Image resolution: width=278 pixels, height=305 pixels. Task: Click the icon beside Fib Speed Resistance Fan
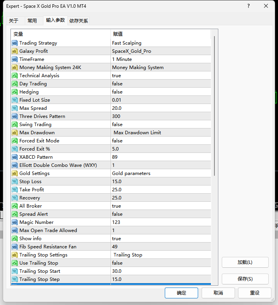point(15,247)
